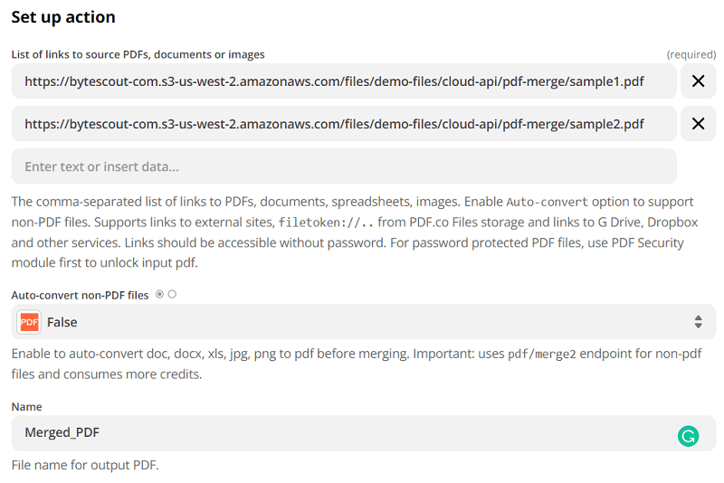Click the PDF.co icon beside False
Screen dimensions: 724x483
tap(30, 322)
